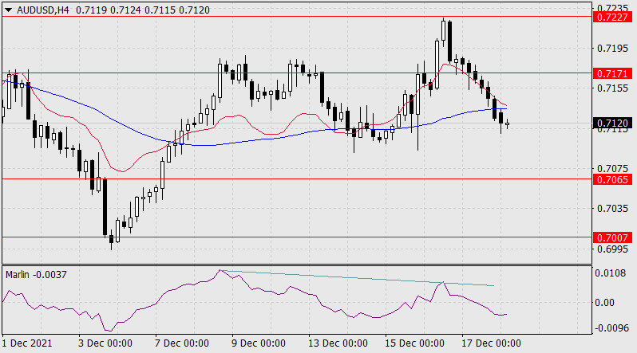Click the AUDUSD,H4 chart title text
This screenshot has height=353, width=637.
42,10
